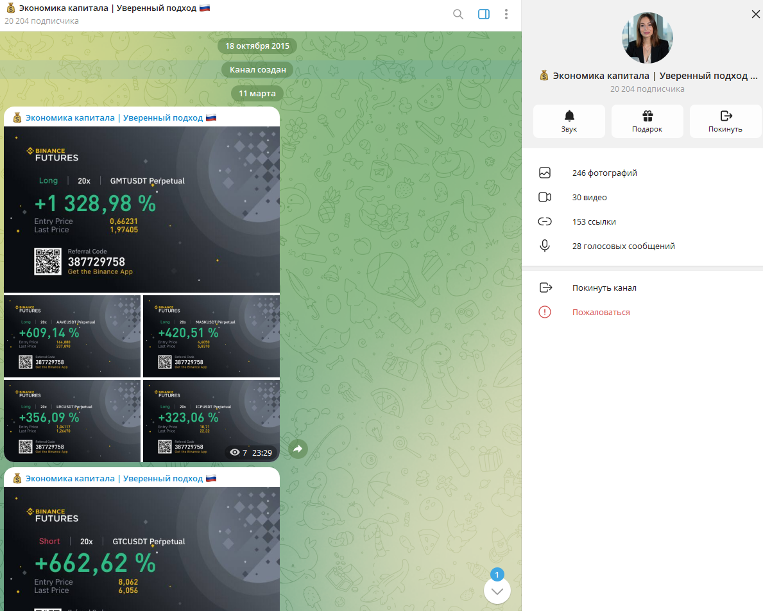Toggle the right info side panel

[484, 14]
